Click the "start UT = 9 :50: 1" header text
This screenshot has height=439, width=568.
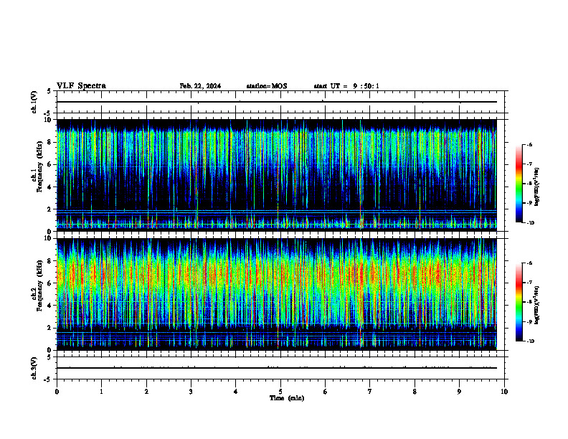(346, 86)
